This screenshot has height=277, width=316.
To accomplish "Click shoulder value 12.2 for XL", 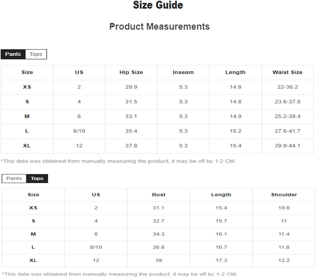I will pyautogui.click(x=284, y=260).
